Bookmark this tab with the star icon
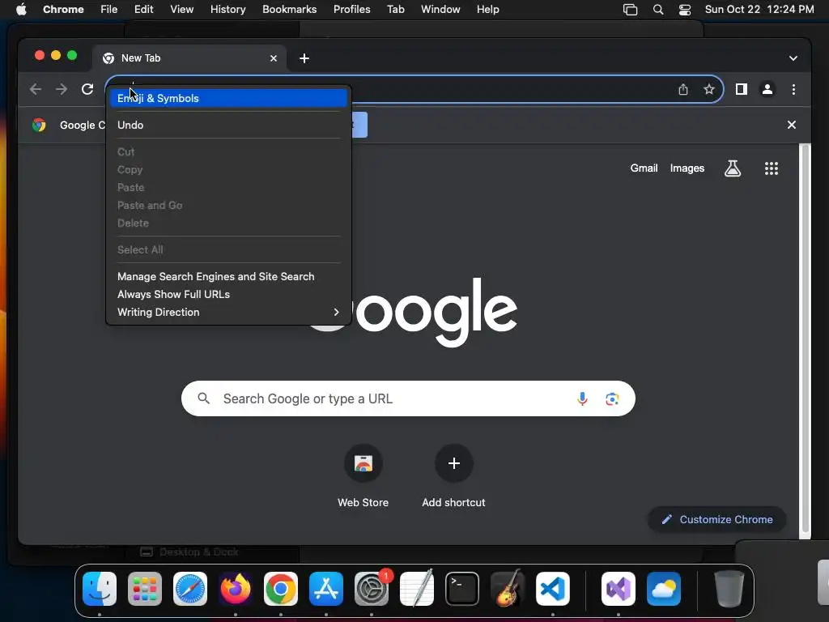Image resolution: width=829 pixels, height=622 pixels. coord(709,89)
